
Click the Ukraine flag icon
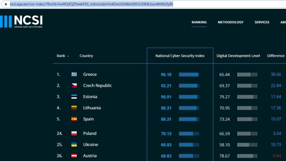tap(74, 145)
